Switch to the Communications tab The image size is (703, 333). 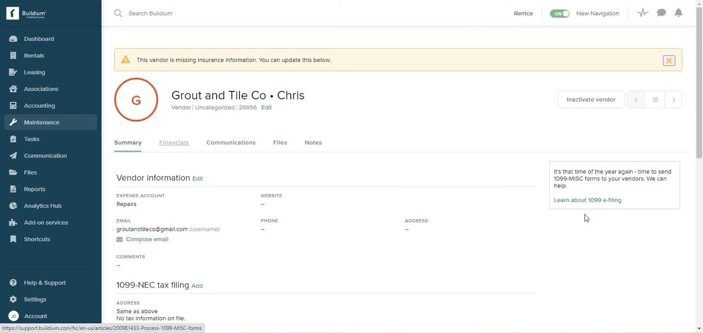(231, 143)
